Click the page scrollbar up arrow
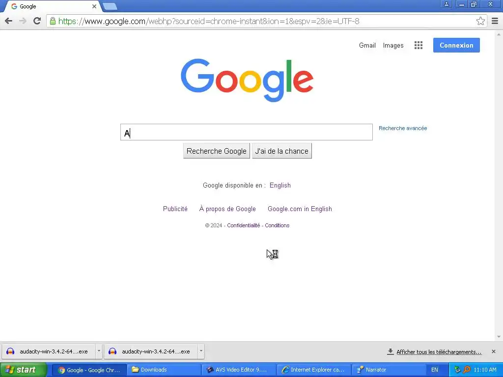The image size is (503, 377). click(499, 34)
